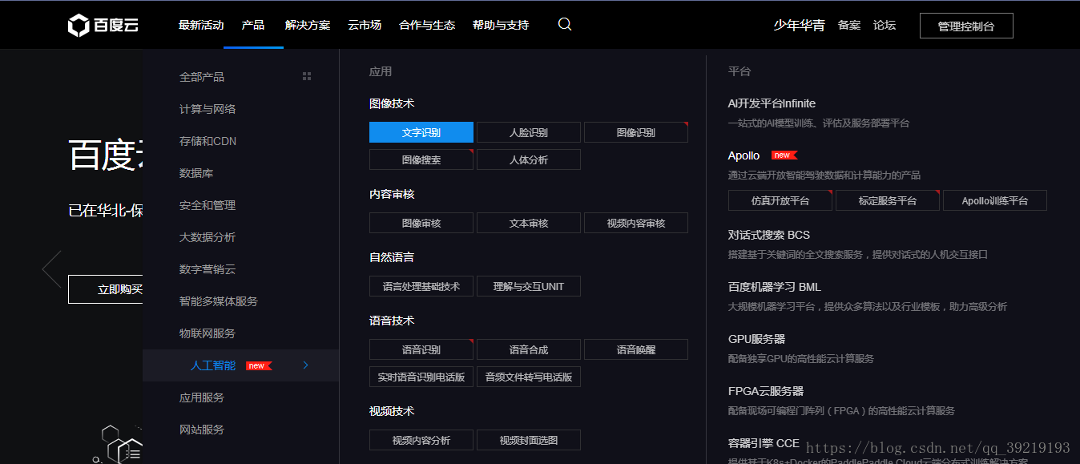This screenshot has height=464, width=1080.
Task: Open the 帮助与支持 menu
Action: [501, 25]
